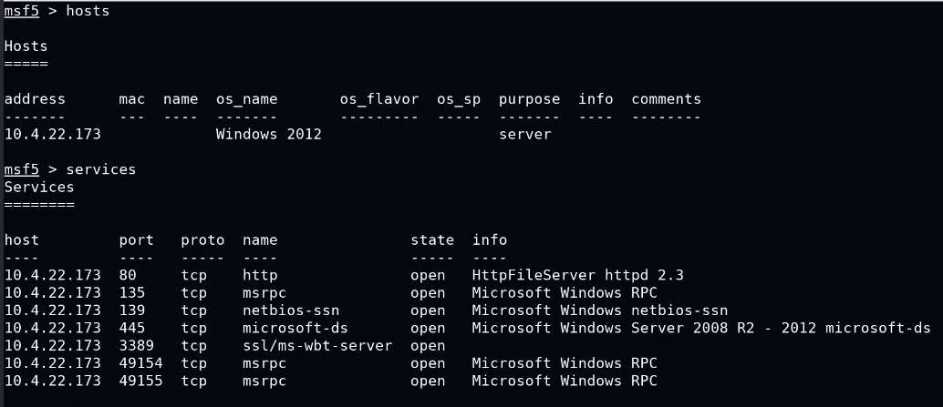Click port 445 in the port column
The width and height of the screenshot is (943, 407).
click(x=131, y=328)
